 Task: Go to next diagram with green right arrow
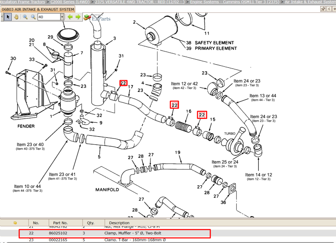pyautogui.click(x=78, y=17)
